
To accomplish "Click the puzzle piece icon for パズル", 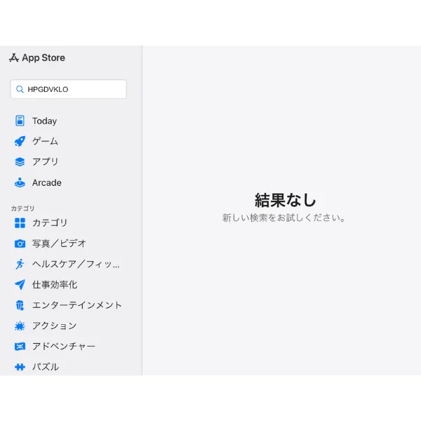I will click(x=20, y=367).
